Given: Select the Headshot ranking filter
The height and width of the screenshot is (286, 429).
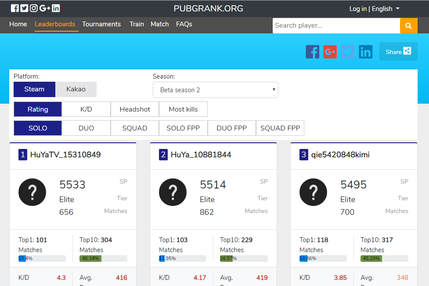Looking at the screenshot, I should click(x=134, y=109).
